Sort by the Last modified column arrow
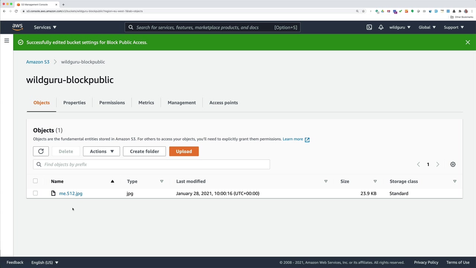Viewport: 476px width, 268px height. (x=326, y=181)
